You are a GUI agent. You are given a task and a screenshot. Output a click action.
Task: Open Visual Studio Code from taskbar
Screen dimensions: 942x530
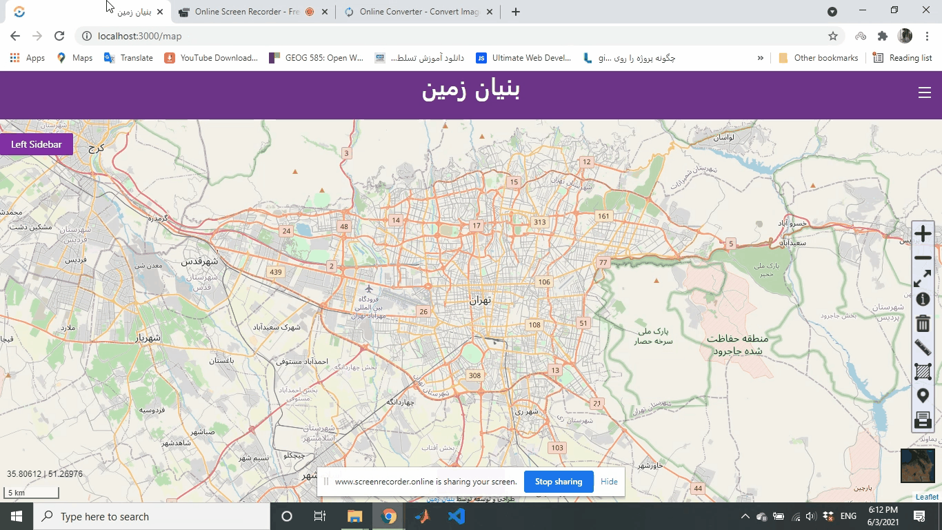tap(456, 516)
